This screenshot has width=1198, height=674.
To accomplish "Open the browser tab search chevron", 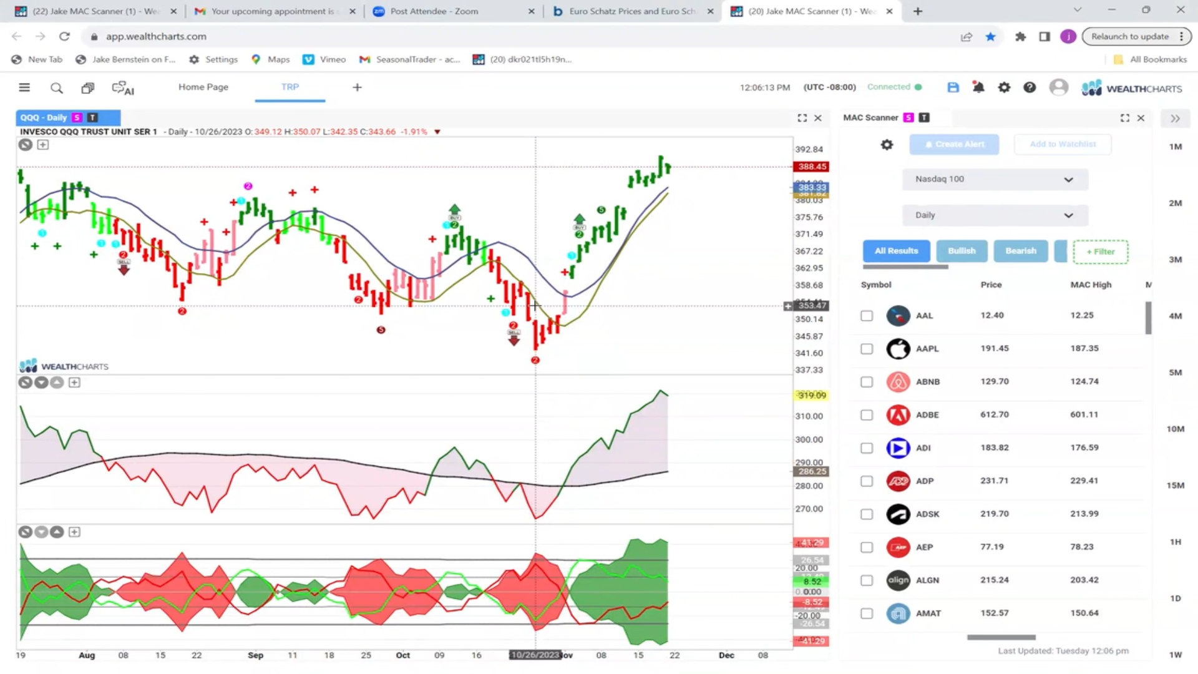I will pyautogui.click(x=1078, y=11).
